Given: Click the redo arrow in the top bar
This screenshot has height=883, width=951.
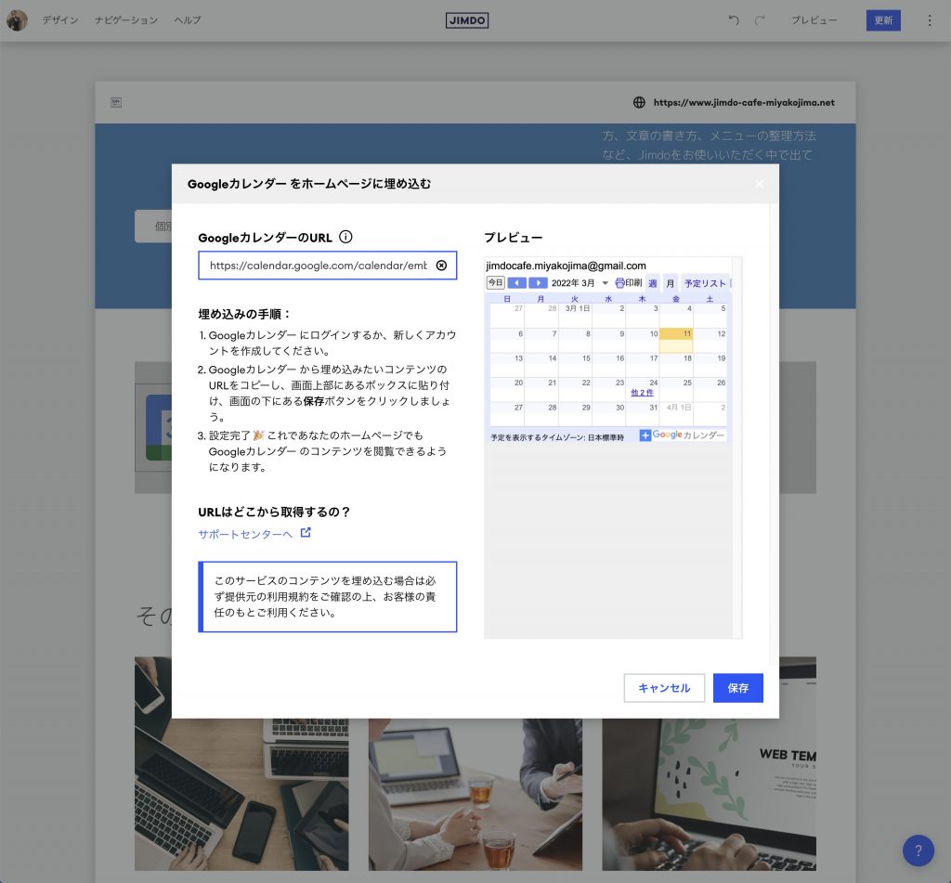Looking at the screenshot, I should coord(760,20).
